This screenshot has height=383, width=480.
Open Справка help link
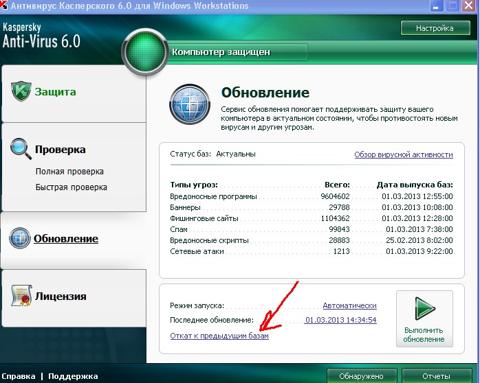(19, 376)
